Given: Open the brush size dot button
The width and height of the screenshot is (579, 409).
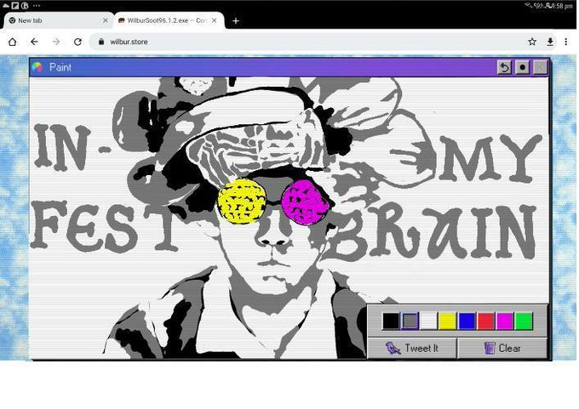Looking at the screenshot, I should [x=522, y=67].
